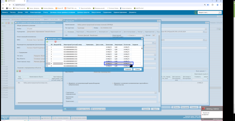This screenshot has height=121, width=235.
Task: Open the Инвентаризация menu
Action: click(35, 12)
